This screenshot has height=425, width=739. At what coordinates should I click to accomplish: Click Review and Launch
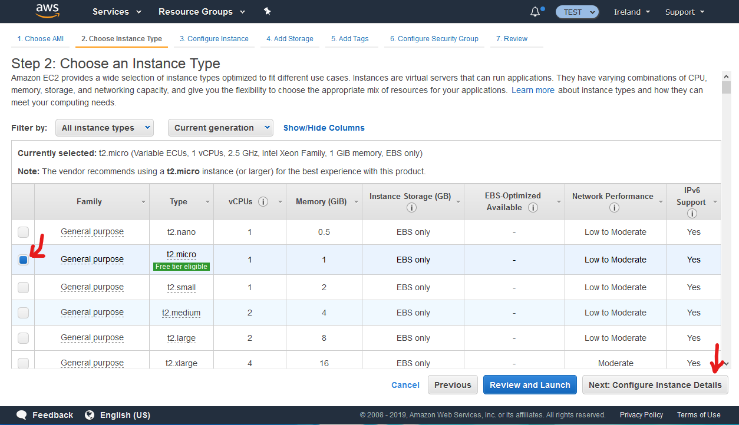pyautogui.click(x=530, y=385)
